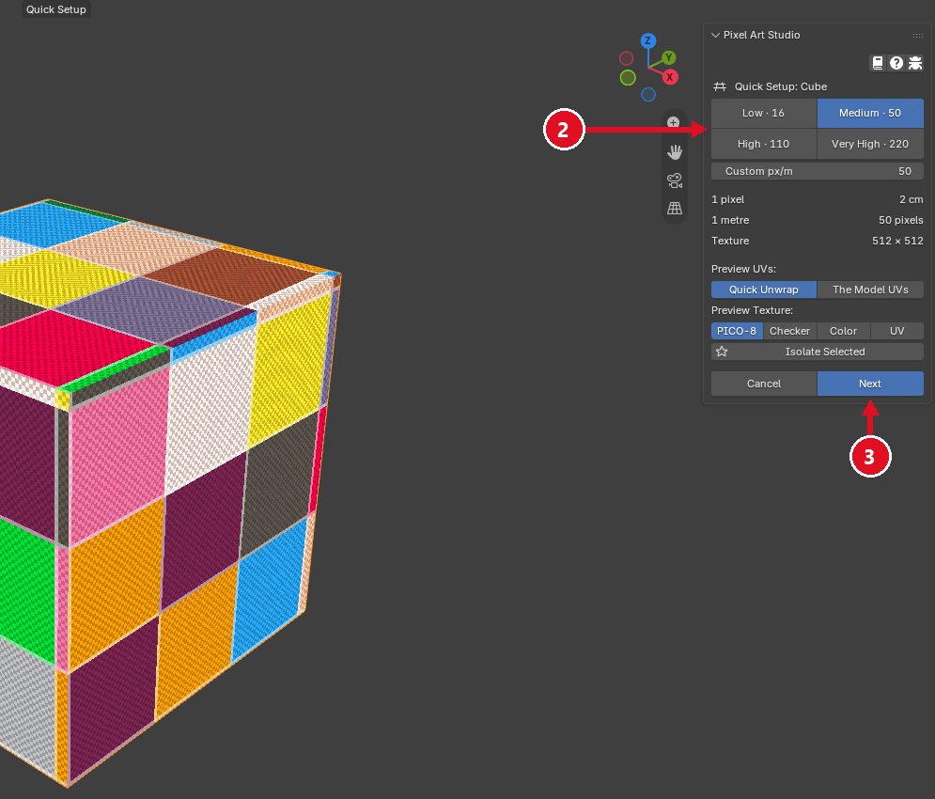
Task: Click the Cancel button
Action: (763, 384)
